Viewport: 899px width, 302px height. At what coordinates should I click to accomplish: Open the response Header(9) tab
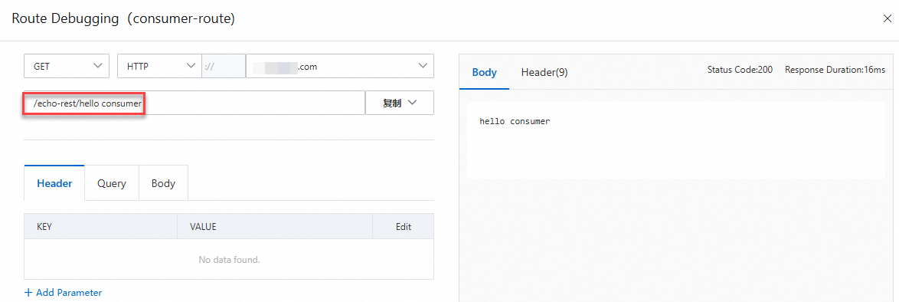pyautogui.click(x=544, y=72)
